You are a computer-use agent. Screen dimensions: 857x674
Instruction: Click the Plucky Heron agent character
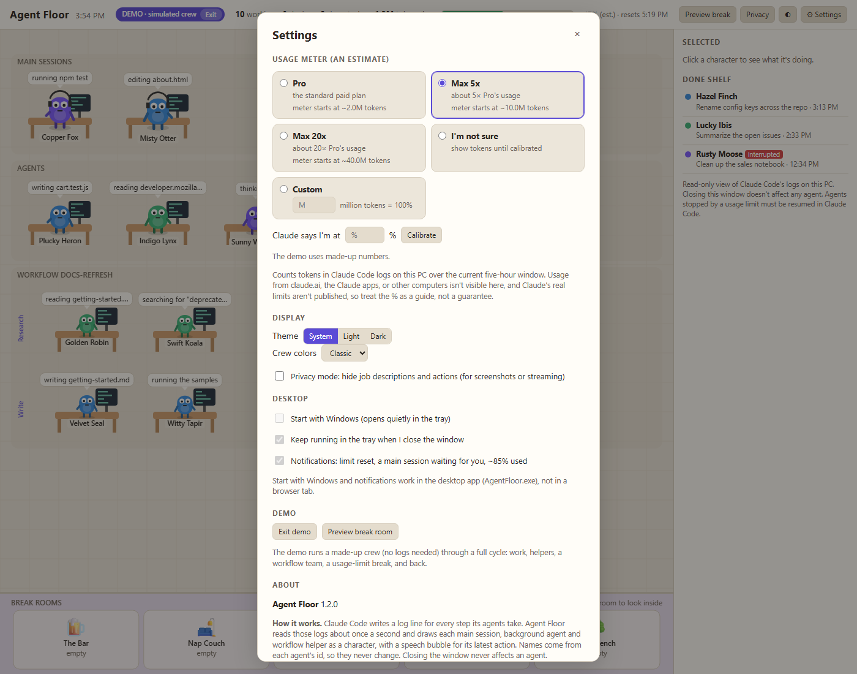(60, 223)
